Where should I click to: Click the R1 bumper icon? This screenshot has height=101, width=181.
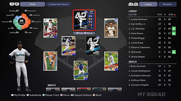coord(17,4)
